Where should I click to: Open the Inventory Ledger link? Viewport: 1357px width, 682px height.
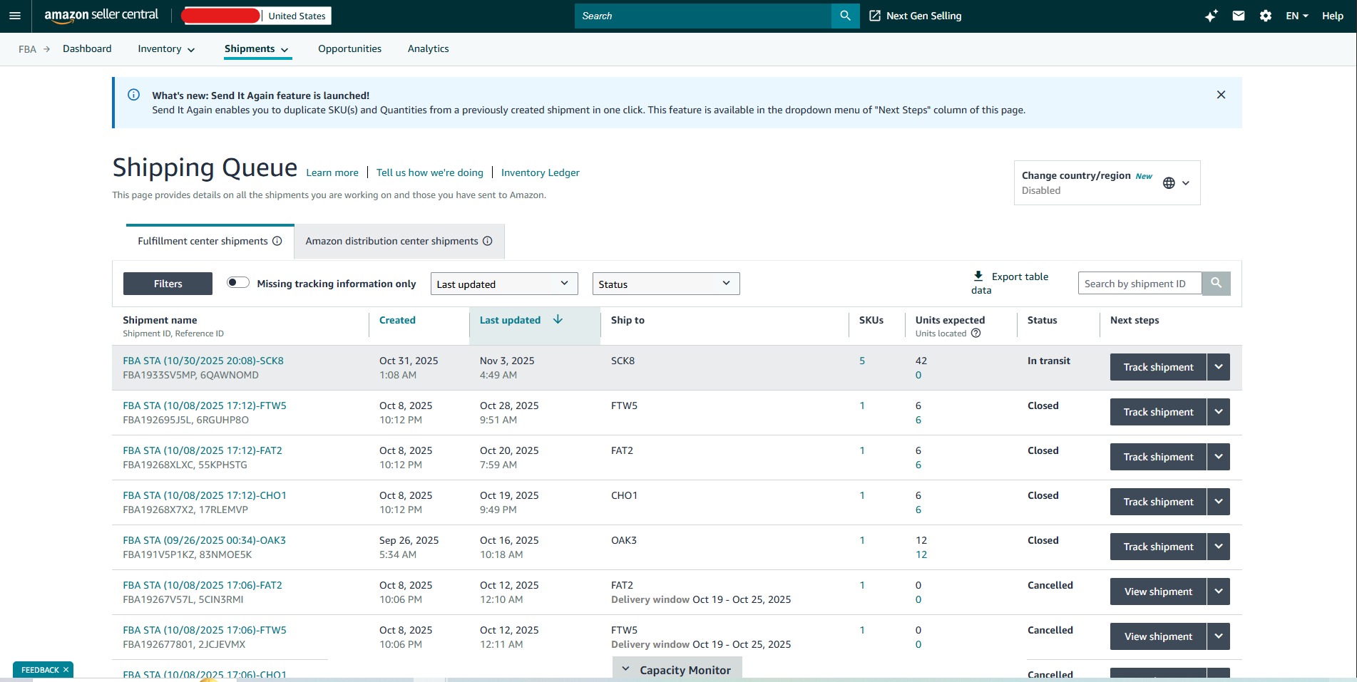coord(541,172)
